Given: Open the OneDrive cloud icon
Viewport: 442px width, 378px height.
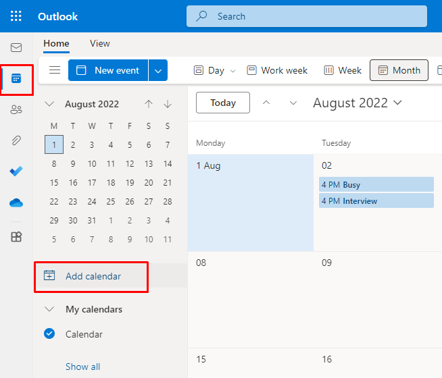Looking at the screenshot, I should coord(16,202).
